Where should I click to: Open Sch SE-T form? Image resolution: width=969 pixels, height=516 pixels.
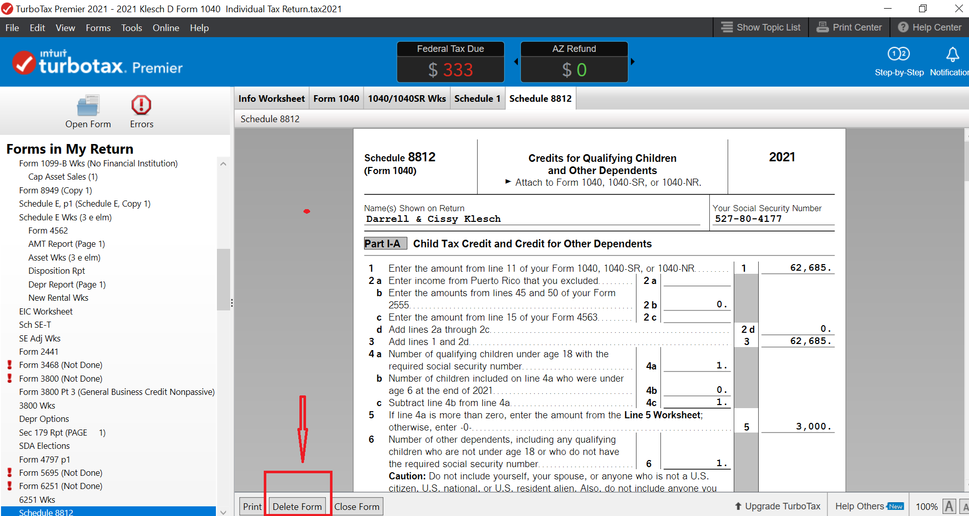(x=35, y=325)
